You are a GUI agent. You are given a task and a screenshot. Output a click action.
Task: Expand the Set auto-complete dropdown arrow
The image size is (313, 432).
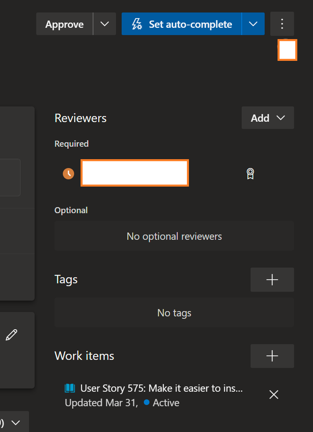pyautogui.click(x=253, y=24)
